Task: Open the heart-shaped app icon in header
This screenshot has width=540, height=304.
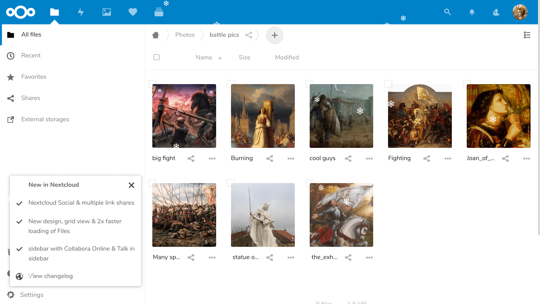Action: click(133, 12)
